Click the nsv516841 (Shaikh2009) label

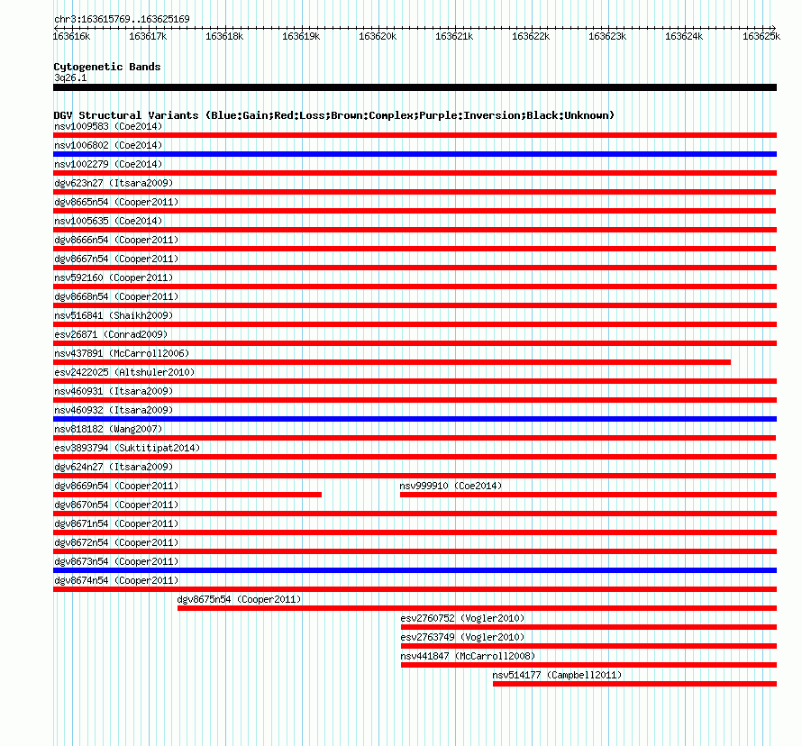coord(114,315)
